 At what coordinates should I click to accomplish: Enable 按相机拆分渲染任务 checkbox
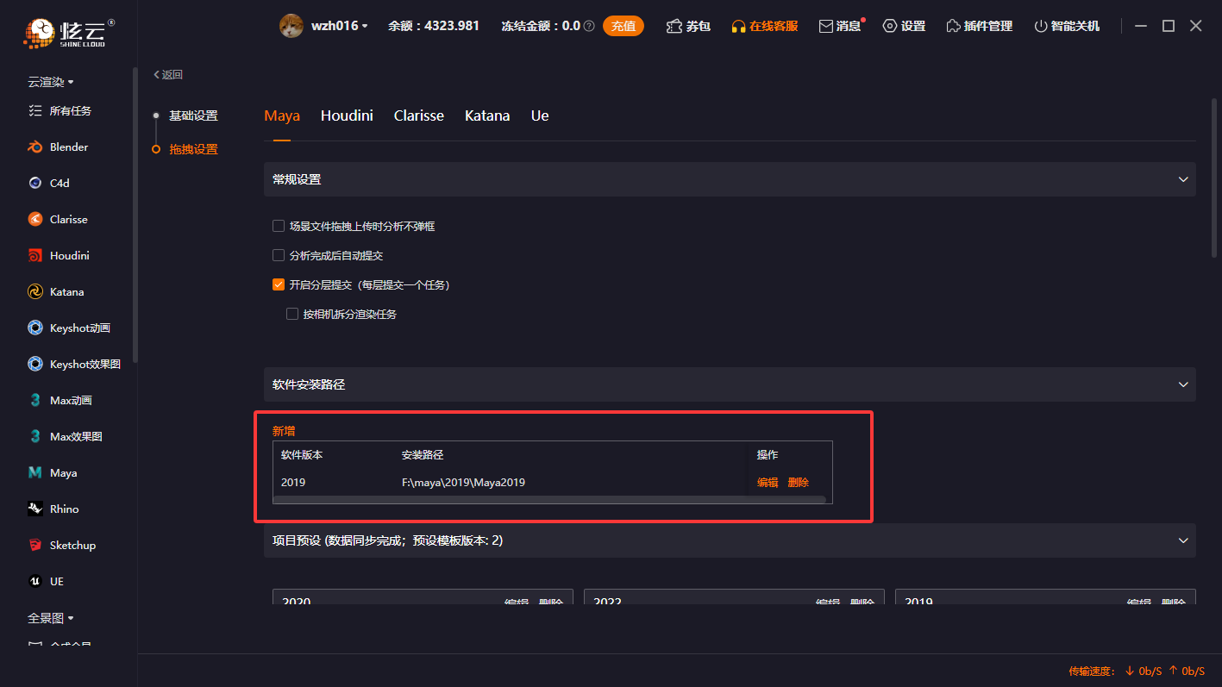coord(292,314)
